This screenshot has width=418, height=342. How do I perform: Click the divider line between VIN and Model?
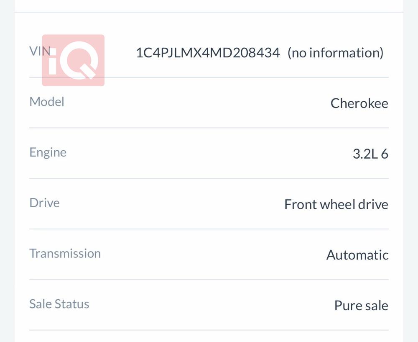point(209,77)
